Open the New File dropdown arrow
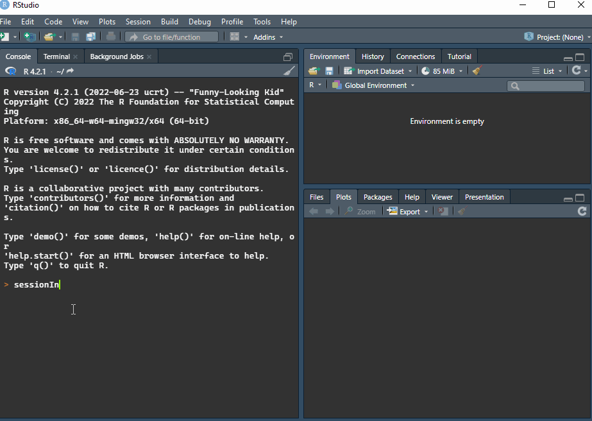This screenshot has height=421, width=592. point(15,37)
